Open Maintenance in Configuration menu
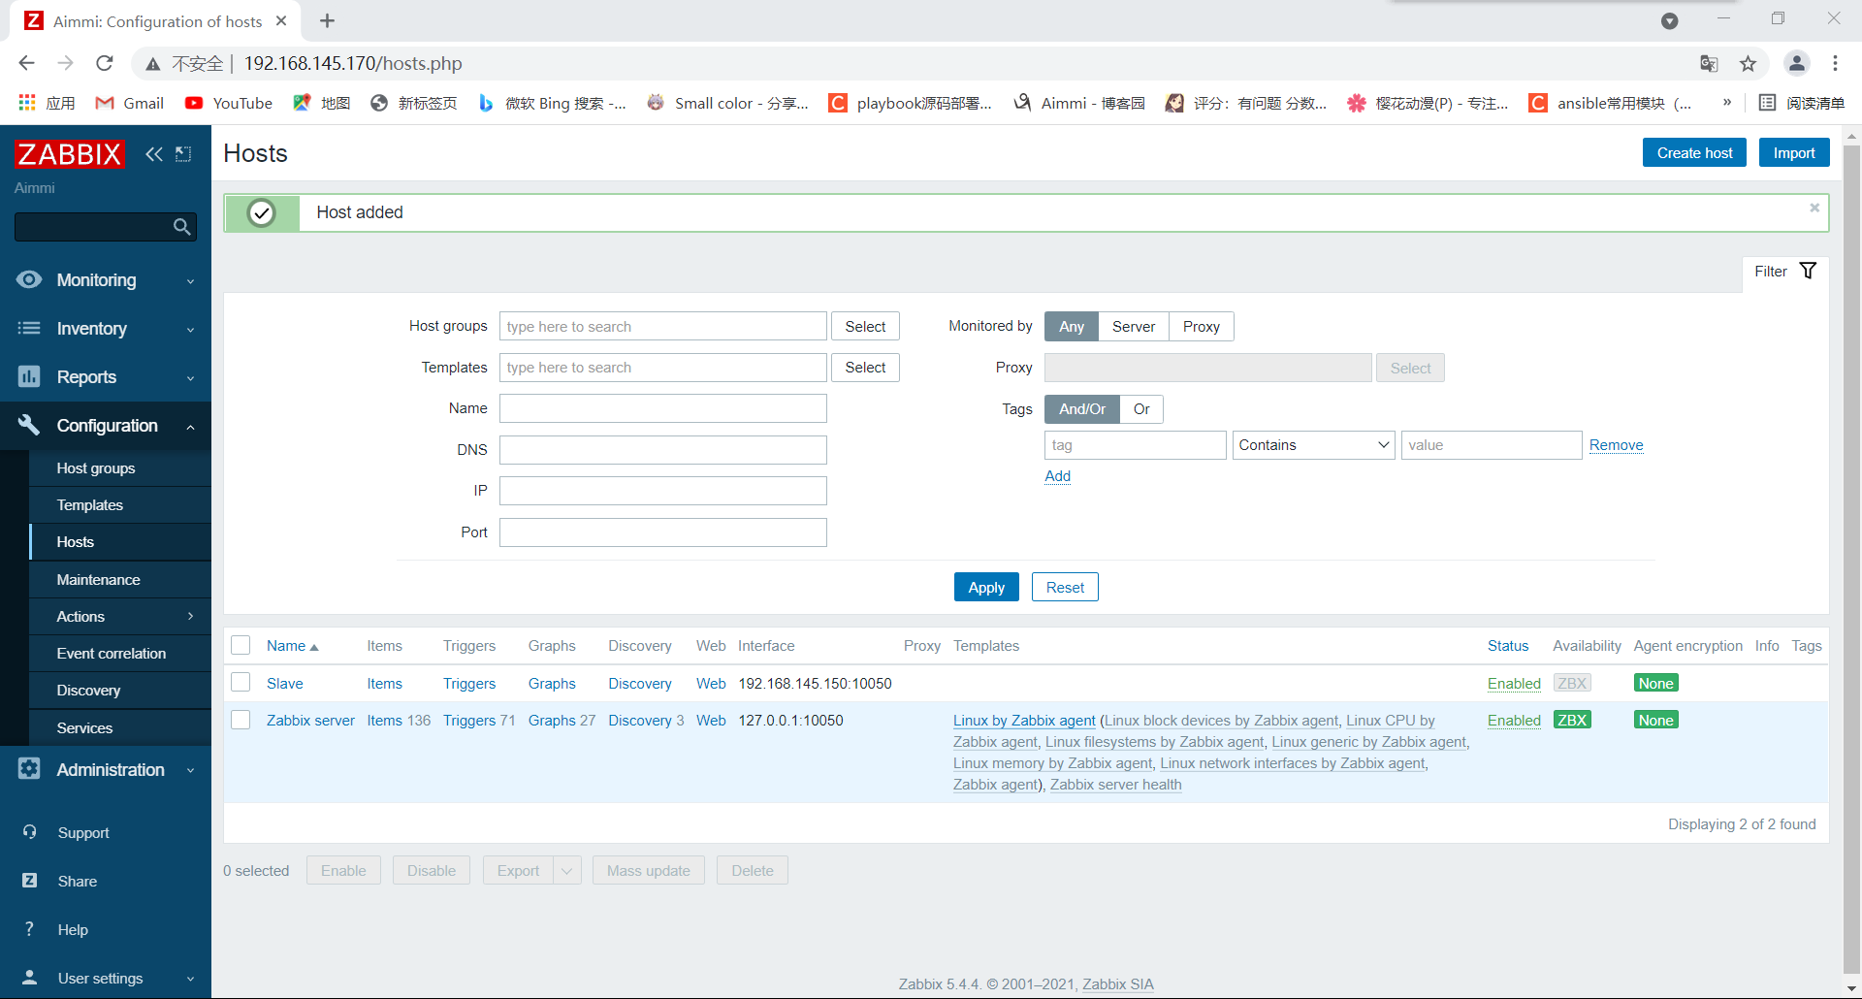Screen dimensions: 1862x999 [120, 580]
